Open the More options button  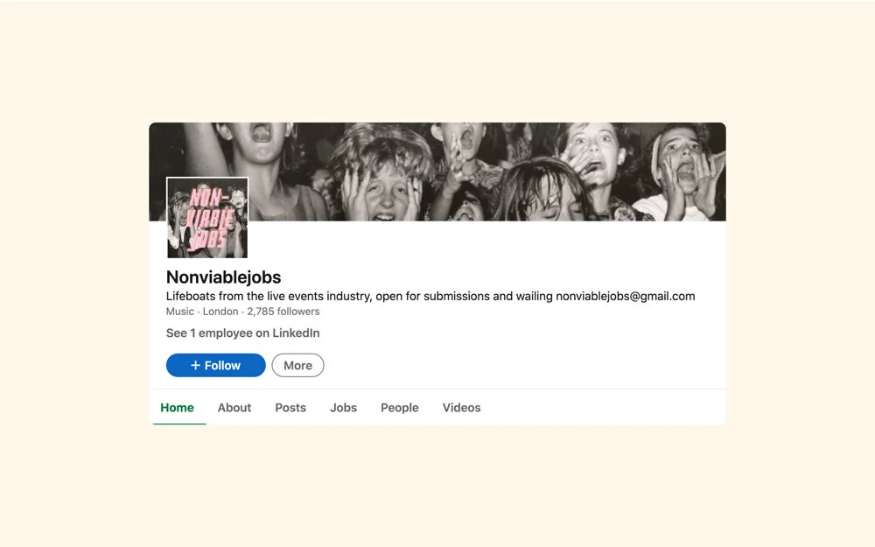pyautogui.click(x=297, y=365)
